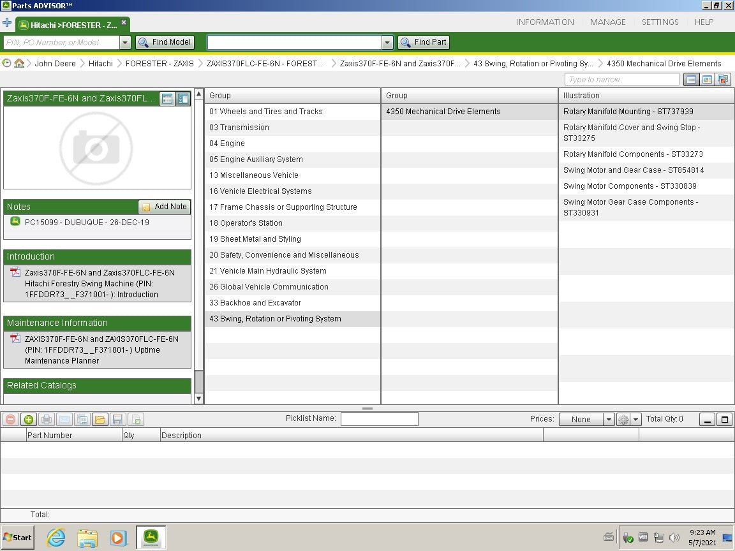Open the history clock icon
Image resolution: width=735 pixels, height=551 pixels.
coord(7,63)
